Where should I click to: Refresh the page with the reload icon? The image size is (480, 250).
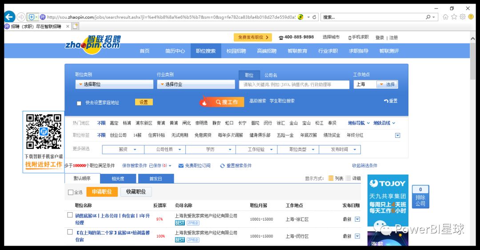pyautogui.click(x=314, y=17)
